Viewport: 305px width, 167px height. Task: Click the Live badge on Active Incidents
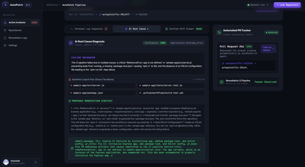[34, 22]
